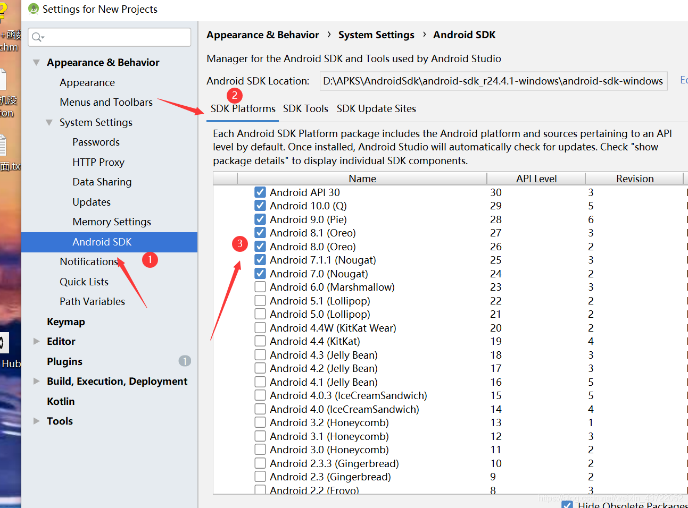Sort by the Name column header
The image size is (688, 508).
(362, 179)
